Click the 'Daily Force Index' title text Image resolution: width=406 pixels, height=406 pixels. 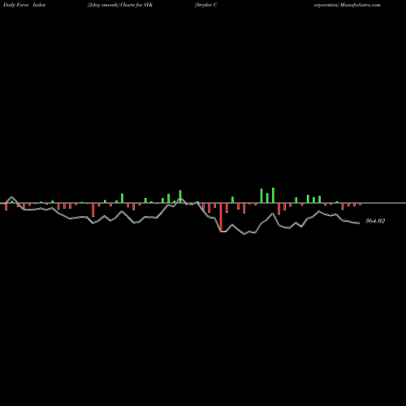tap(24, 5)
